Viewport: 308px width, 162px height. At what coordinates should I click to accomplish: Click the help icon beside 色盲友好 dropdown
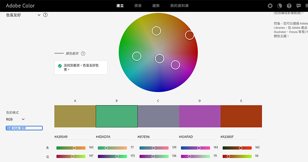(45, 15)
